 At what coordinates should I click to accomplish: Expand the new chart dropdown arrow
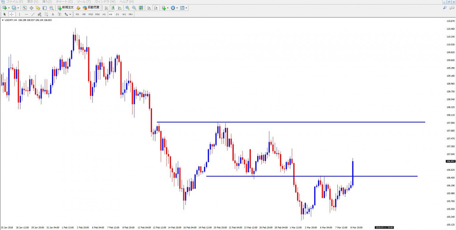tap(9, 8)
